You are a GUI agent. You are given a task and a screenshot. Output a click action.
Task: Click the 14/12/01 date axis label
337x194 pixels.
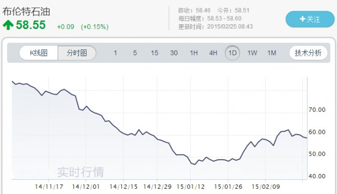pyautogui.click(x=86, y=187)
